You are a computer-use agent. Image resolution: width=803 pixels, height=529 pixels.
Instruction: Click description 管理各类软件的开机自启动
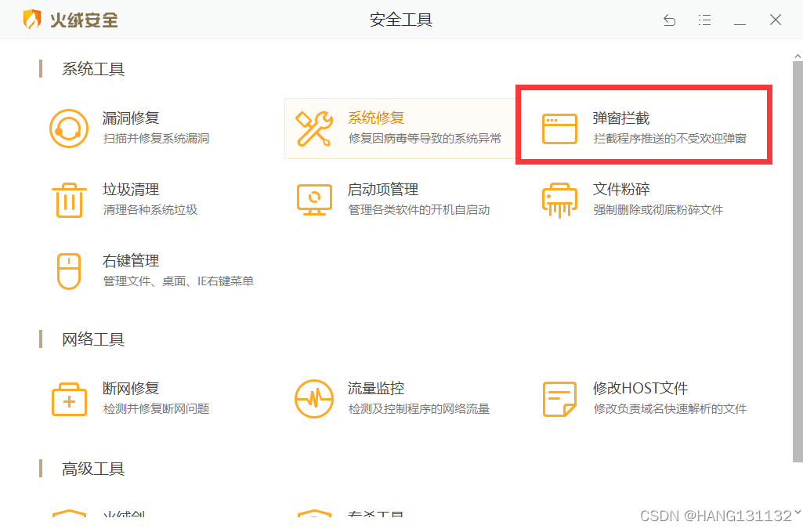419,209
